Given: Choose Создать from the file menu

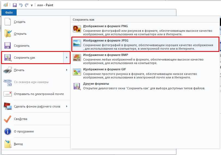Looking at the screenshot, I should point(36,22).
